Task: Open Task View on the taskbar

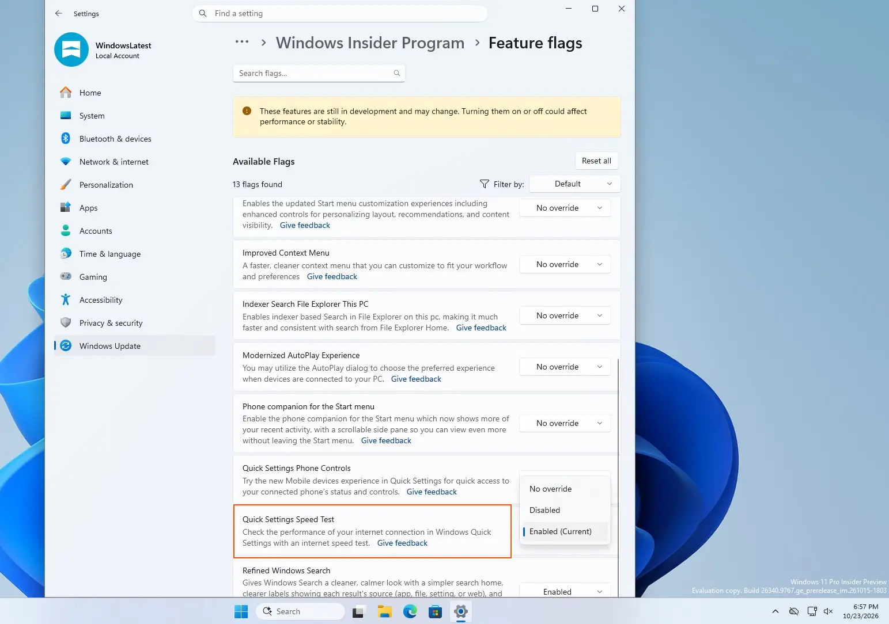Action: (358, 611)
